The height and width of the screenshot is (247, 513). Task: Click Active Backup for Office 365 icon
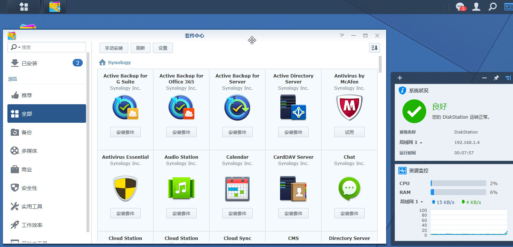pyautogui.click(x=181, y=108)
